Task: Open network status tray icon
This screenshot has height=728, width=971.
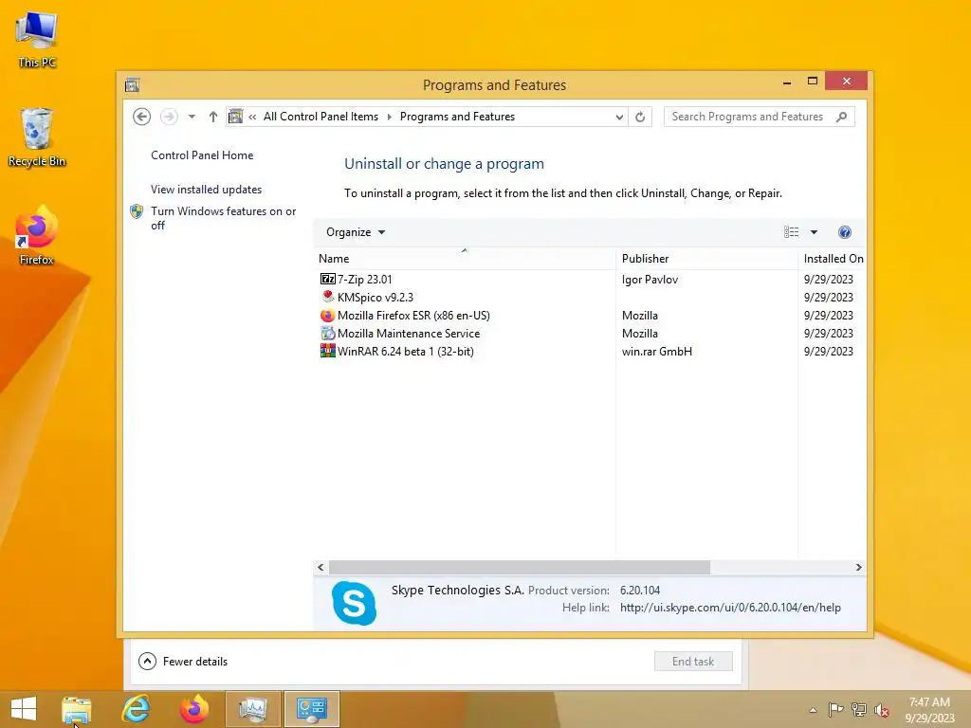Action: [x=859, y=710]
